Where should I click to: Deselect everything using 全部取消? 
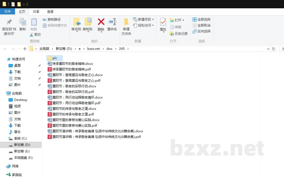[x=201, y=25]
